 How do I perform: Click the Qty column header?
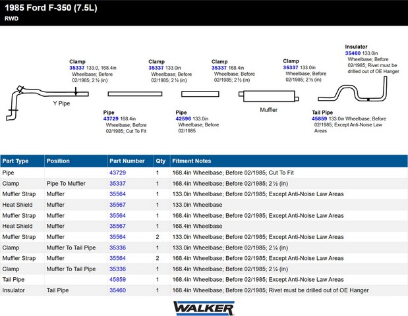[161, 161]
